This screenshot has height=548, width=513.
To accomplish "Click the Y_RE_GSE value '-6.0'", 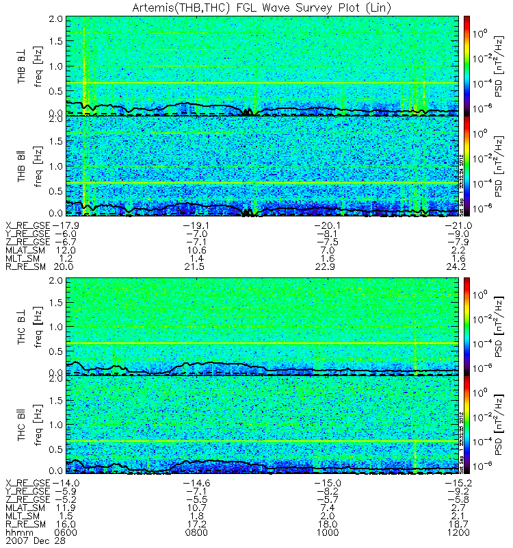I will (66, 234).
